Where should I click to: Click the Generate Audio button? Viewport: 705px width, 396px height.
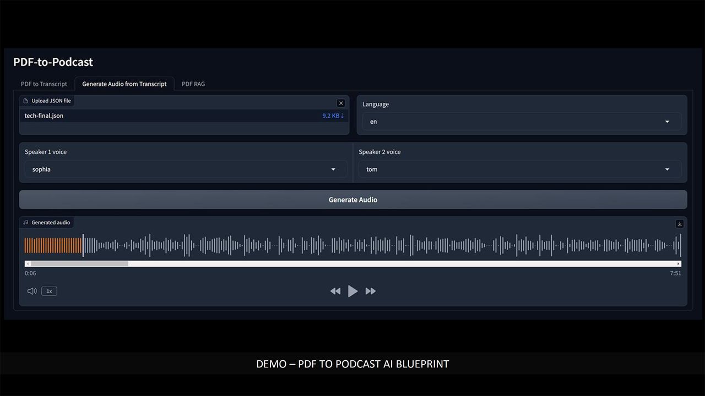[353, 200]
